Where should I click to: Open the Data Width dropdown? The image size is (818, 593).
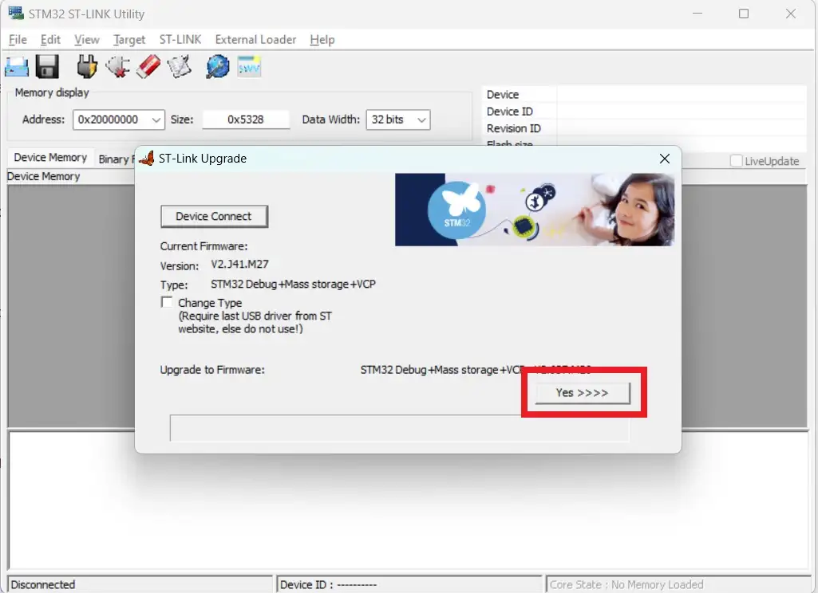[x=421, y=120]
